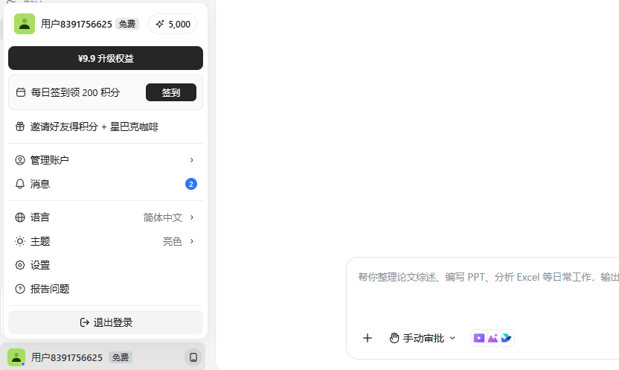Open the 手动审批 approval mode dropdown
The image size is (619, 370).
pyautogui.click(x=423, y=338)
